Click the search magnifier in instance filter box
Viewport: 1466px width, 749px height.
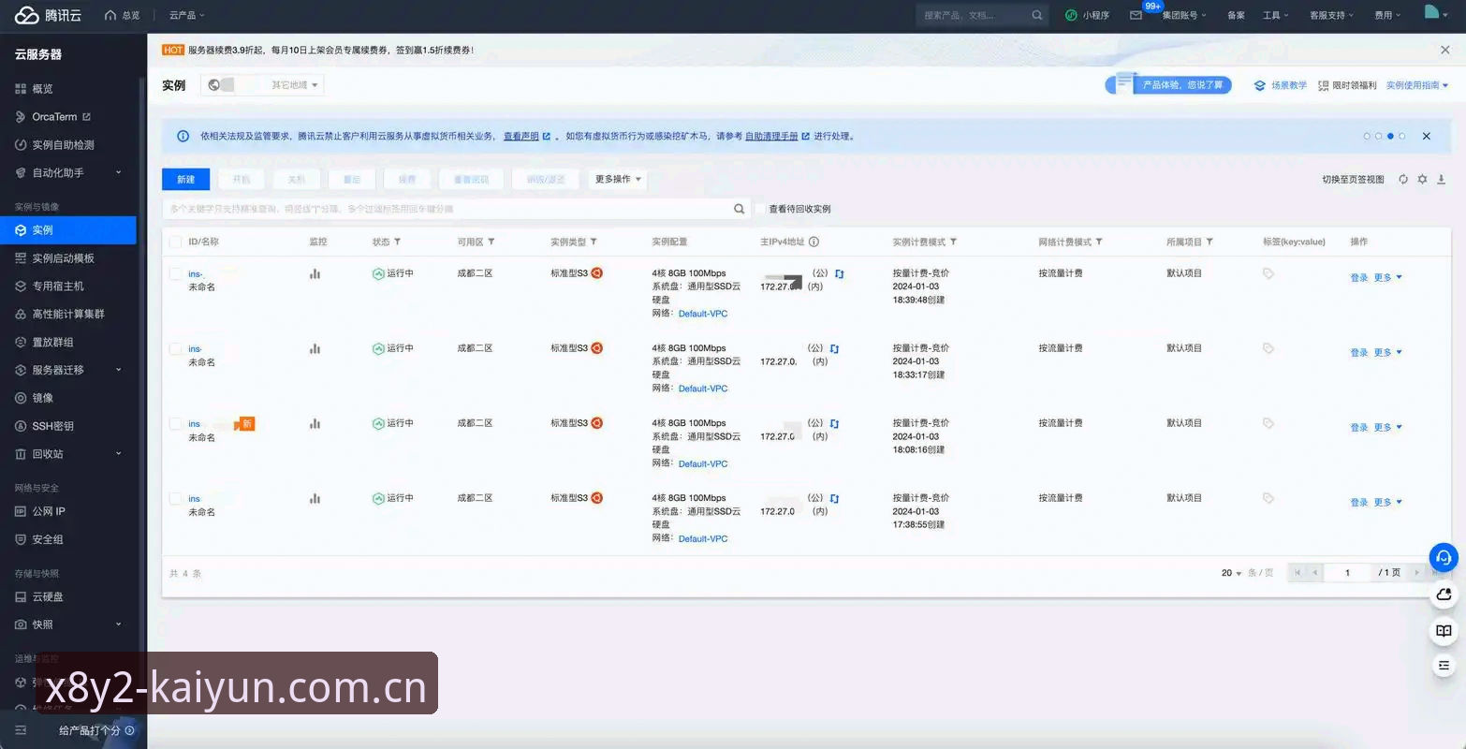pos(740,209)
